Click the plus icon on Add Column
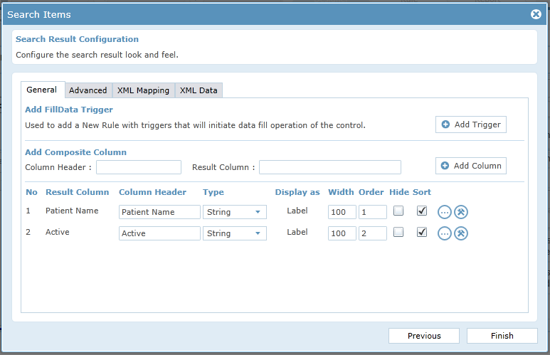The height and width of the screenshot is (355, 550). click(x=445, y=166)
